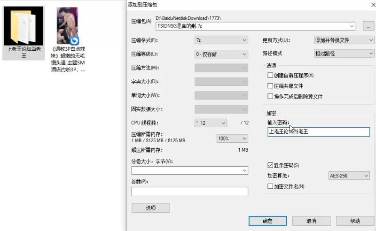The height and width of the screenshot is (231, 376).
Task: Click into the 输入密码 password field
Action: click(319, 131)
